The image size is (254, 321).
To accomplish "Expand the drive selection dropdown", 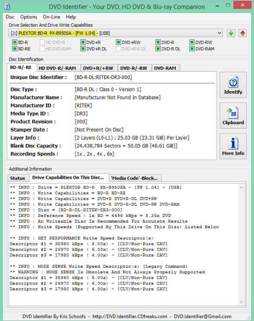I will 220,33.
